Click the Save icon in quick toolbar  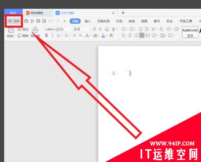pos(26,21)
